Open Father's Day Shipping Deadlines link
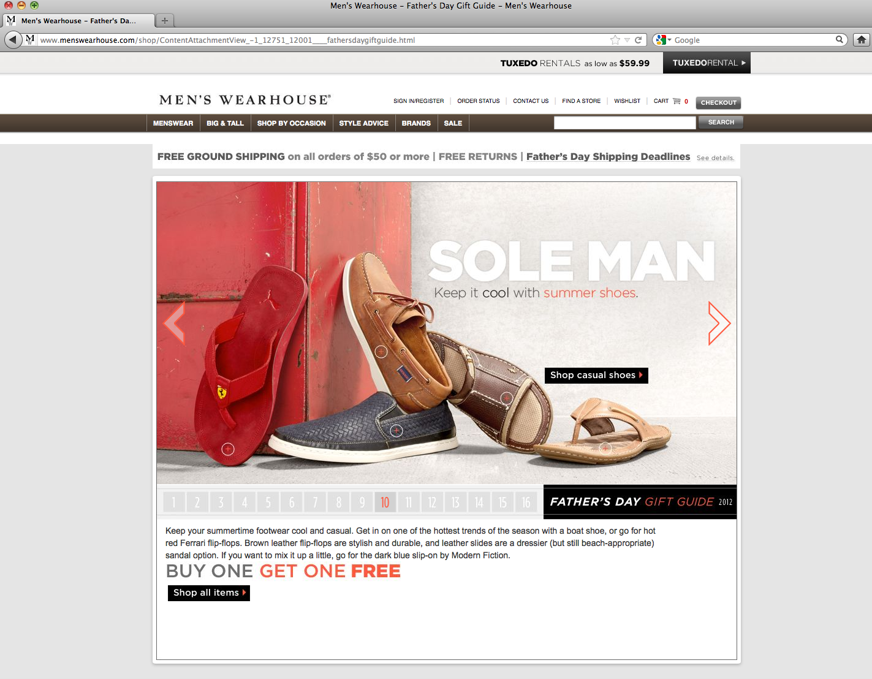Screen dimensions: 872x679 coord(608,157)
